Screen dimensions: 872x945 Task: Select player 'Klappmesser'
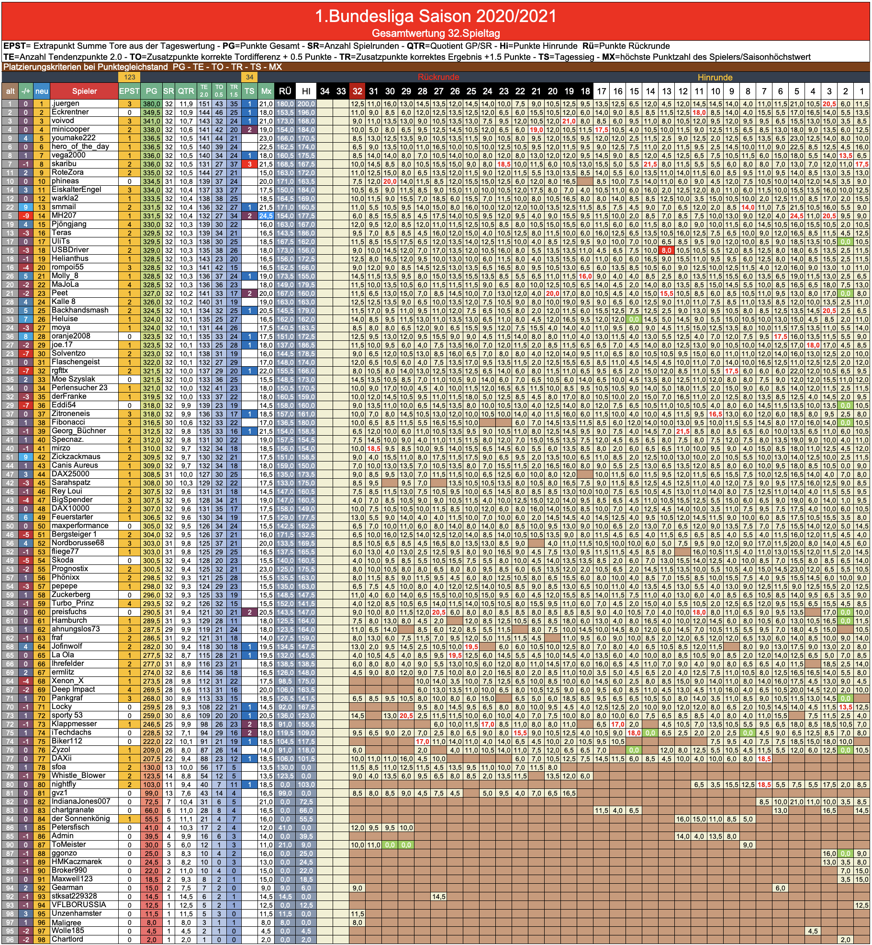(84, 724)
